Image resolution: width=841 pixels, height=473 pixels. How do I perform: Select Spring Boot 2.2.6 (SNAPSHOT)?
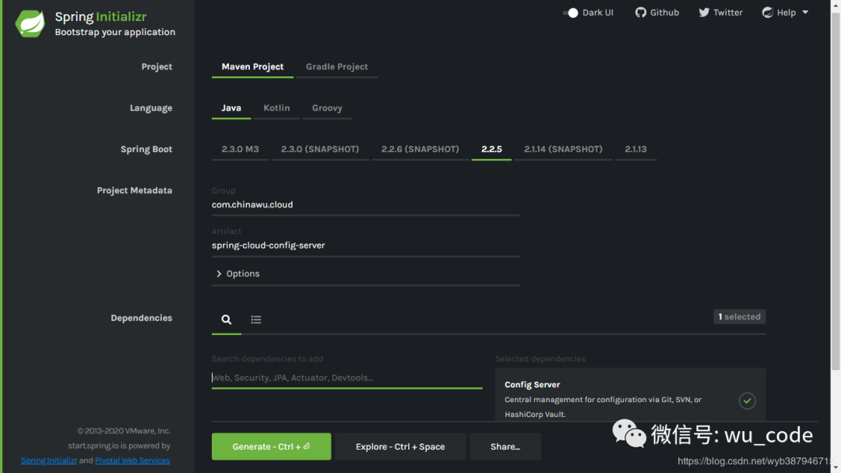coord(420,150)
